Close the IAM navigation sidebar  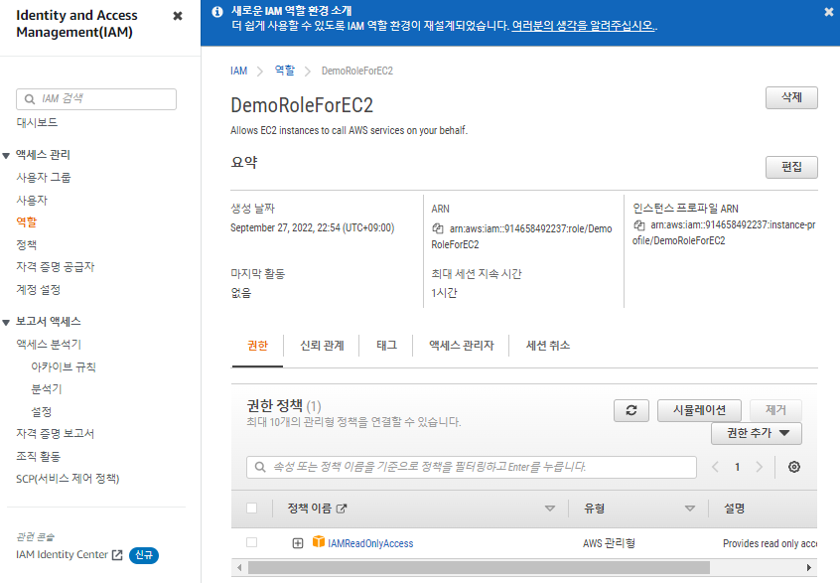point(178,16)
